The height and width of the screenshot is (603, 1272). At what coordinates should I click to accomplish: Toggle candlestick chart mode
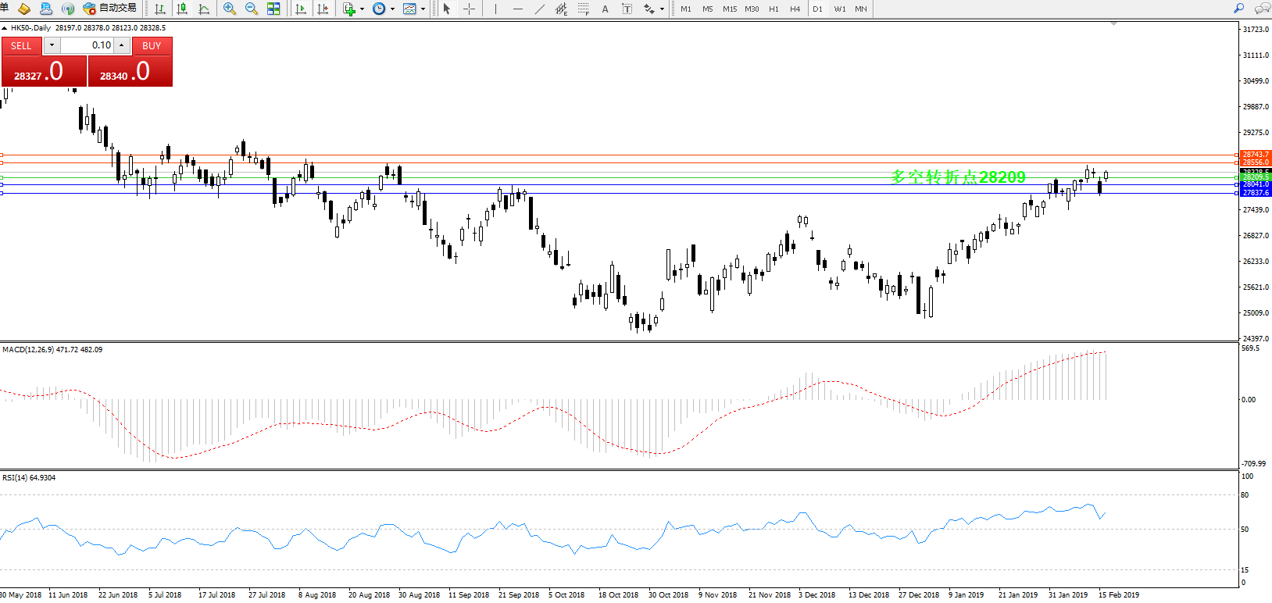click(x=182, y=9)
